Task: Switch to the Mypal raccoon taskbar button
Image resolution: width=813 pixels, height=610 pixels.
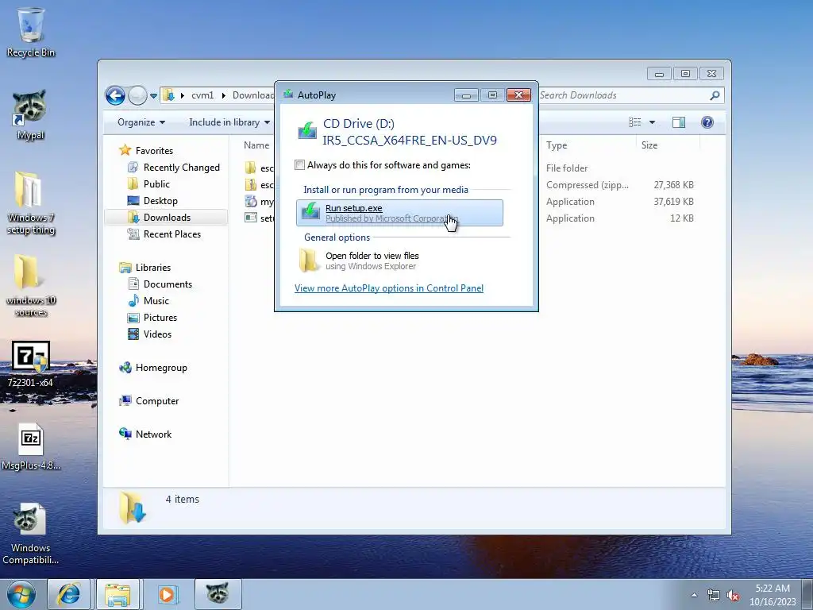Action: pos(218,594)
